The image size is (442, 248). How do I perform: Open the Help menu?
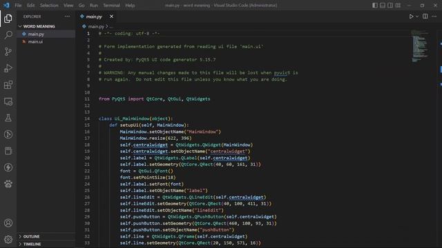130,6
